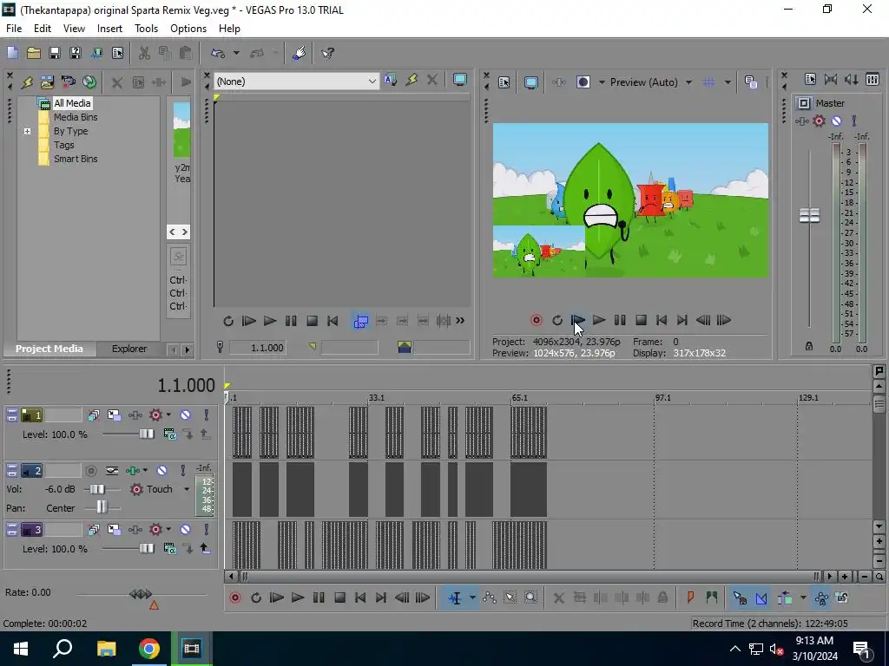Viewport: 889px width, 666px height.
Task: Click the What's This help icon
Action: (x=327, y=53)
